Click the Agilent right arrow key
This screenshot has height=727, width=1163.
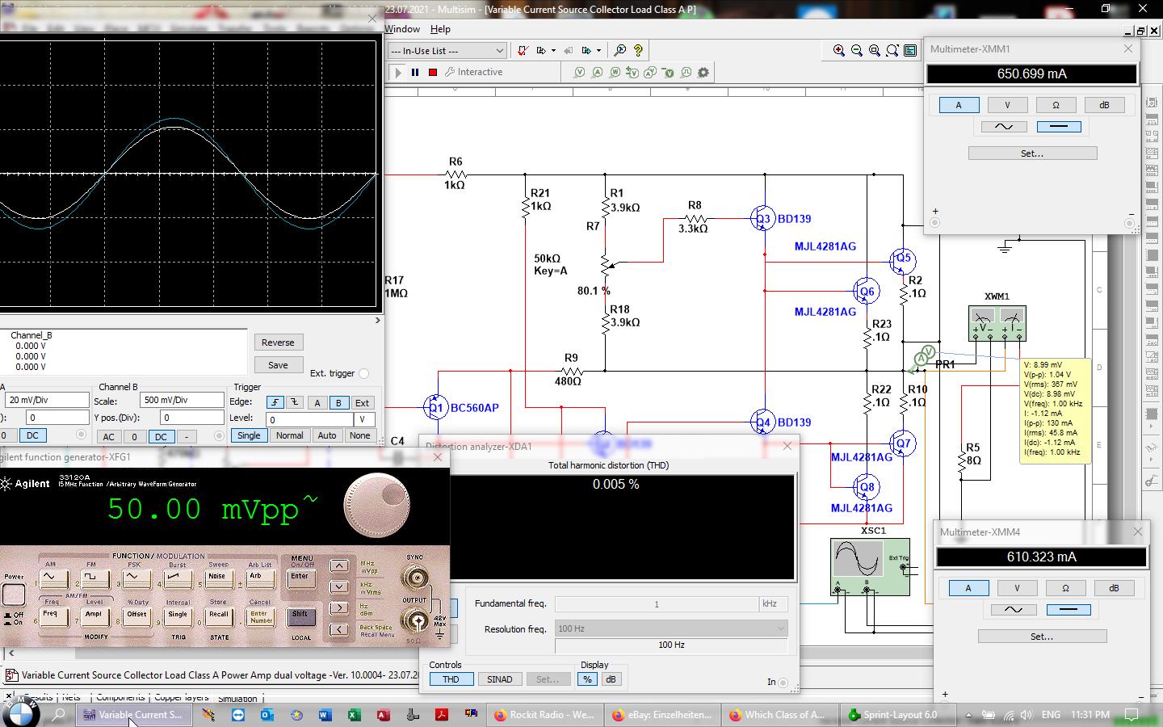point(339,607)
